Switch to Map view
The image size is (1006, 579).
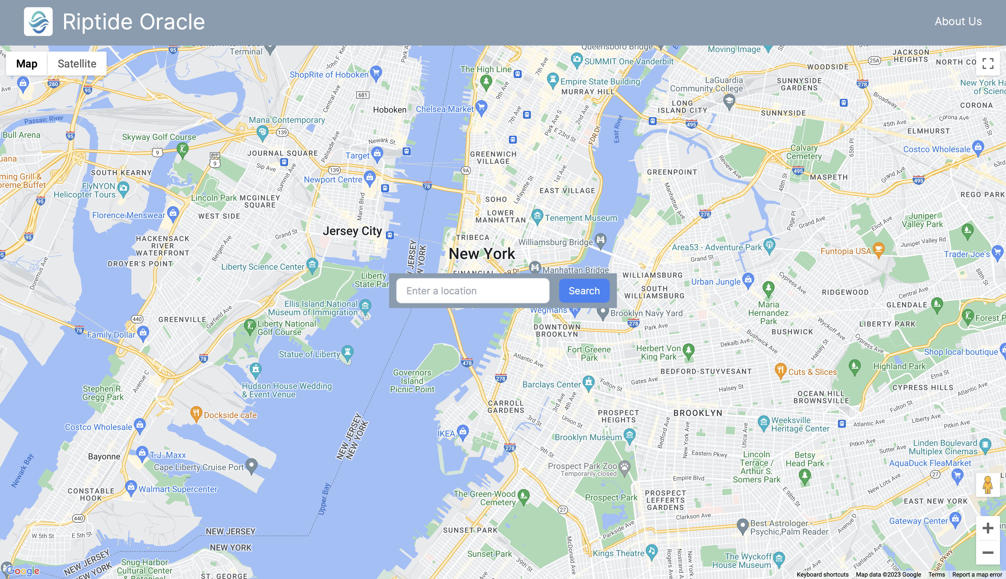(27, 64)
